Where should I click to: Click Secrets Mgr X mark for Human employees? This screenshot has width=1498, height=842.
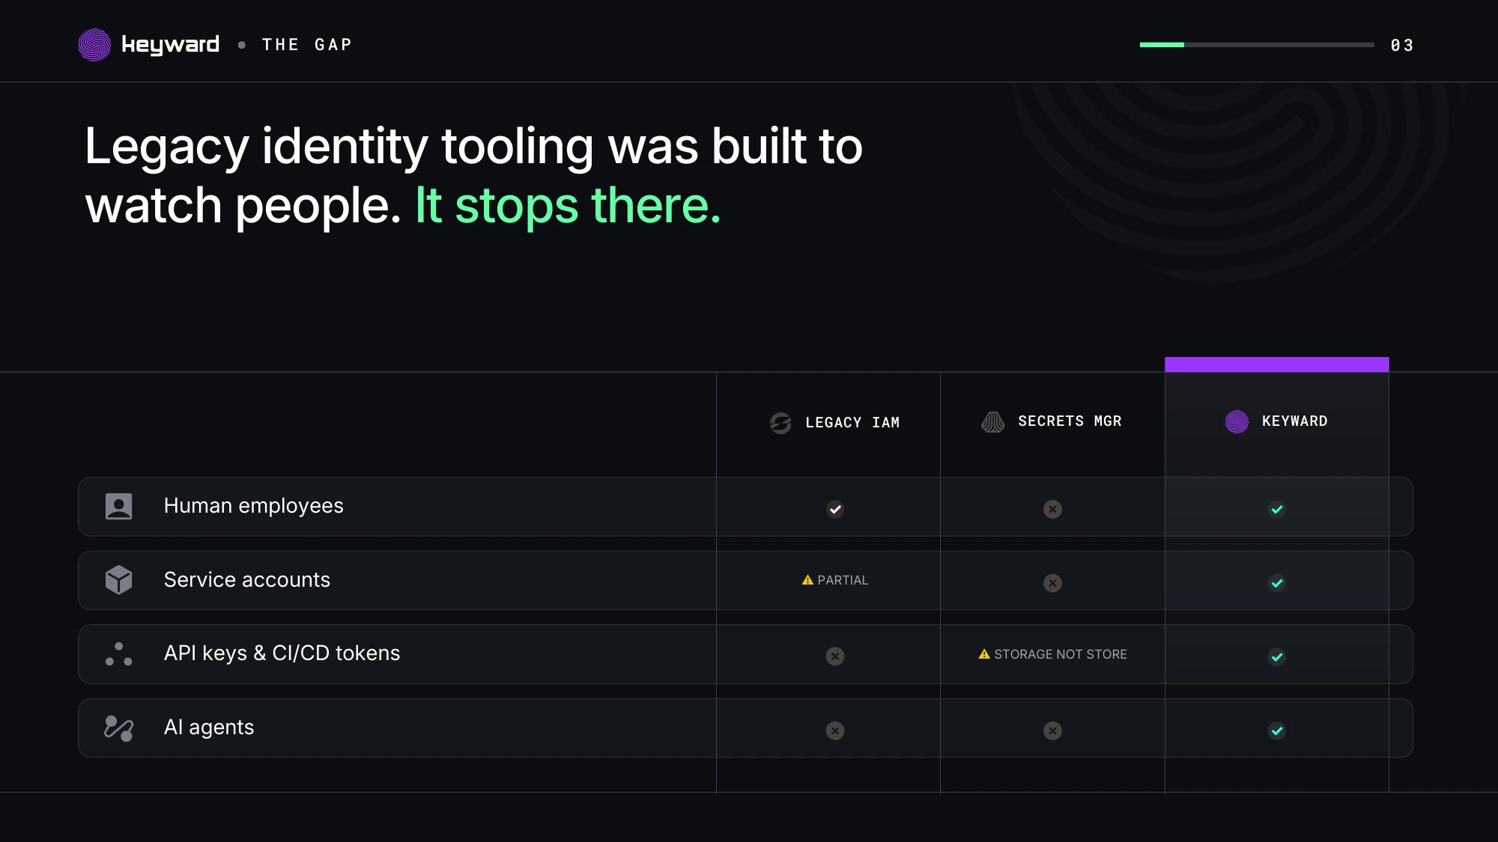1052,509
